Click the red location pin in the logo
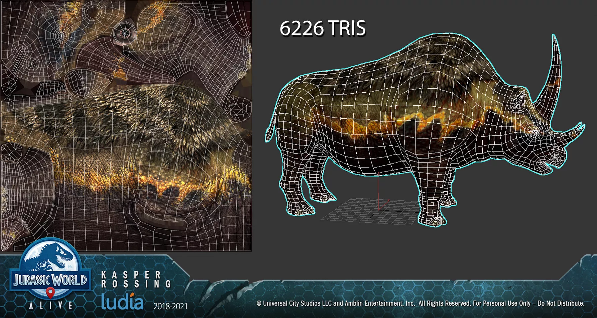The image size is (597, 318). point(50,293)
